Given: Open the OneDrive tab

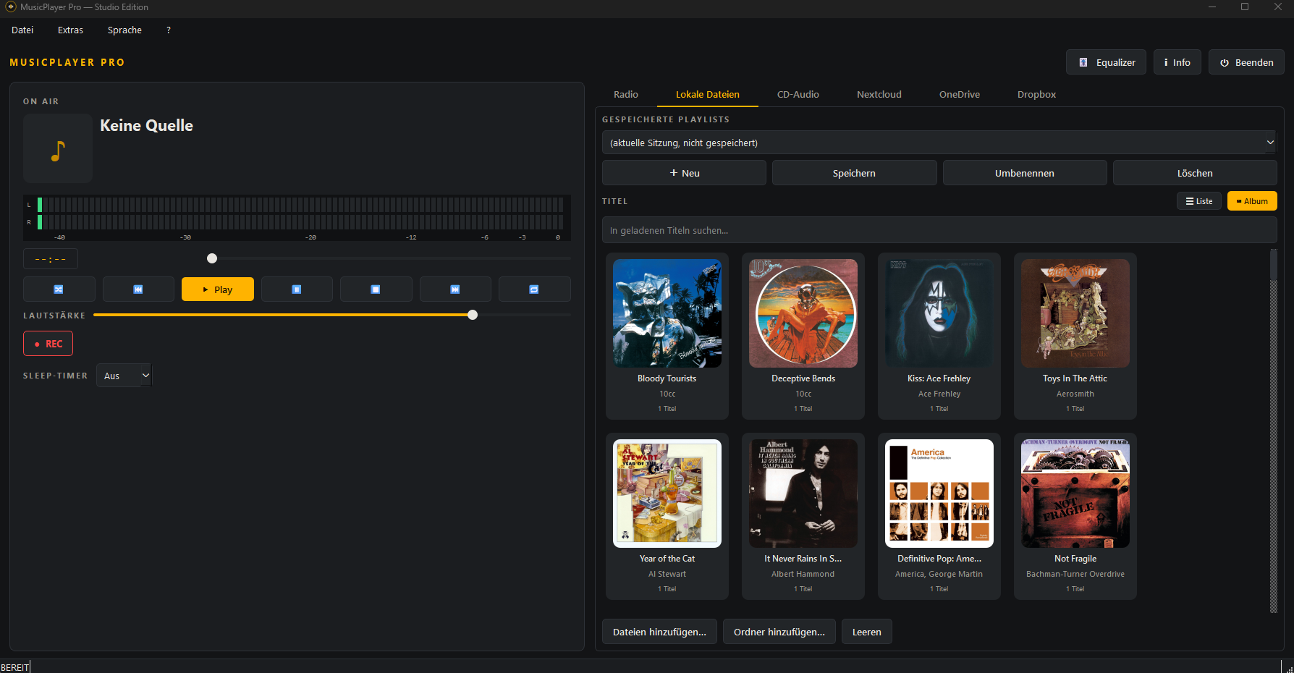Looking at the screenshot, I should pos(960,94).
